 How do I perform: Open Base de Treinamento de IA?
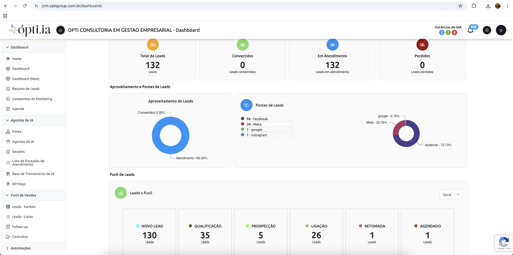pos(33,174)
